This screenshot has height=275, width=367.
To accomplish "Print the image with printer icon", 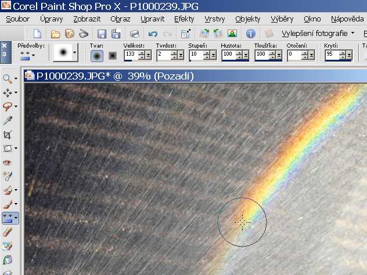I will click(x=135, y=34).
